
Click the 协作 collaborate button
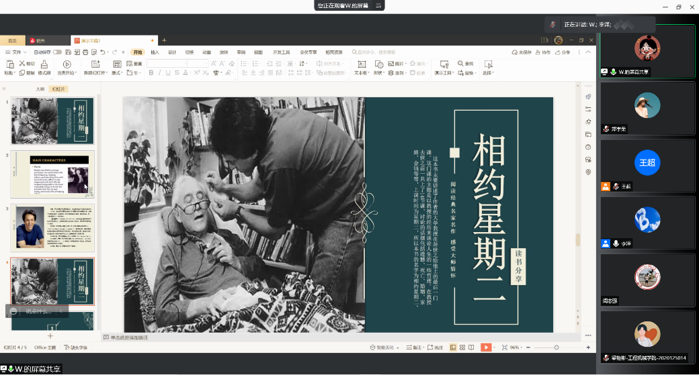pos(543,52)
